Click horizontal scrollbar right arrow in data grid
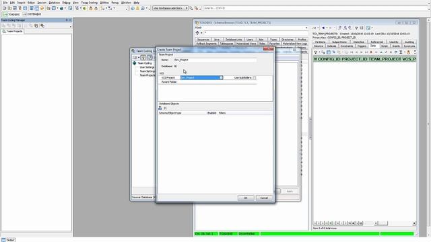Screen dimensions: 431x242 pos(414,223)
